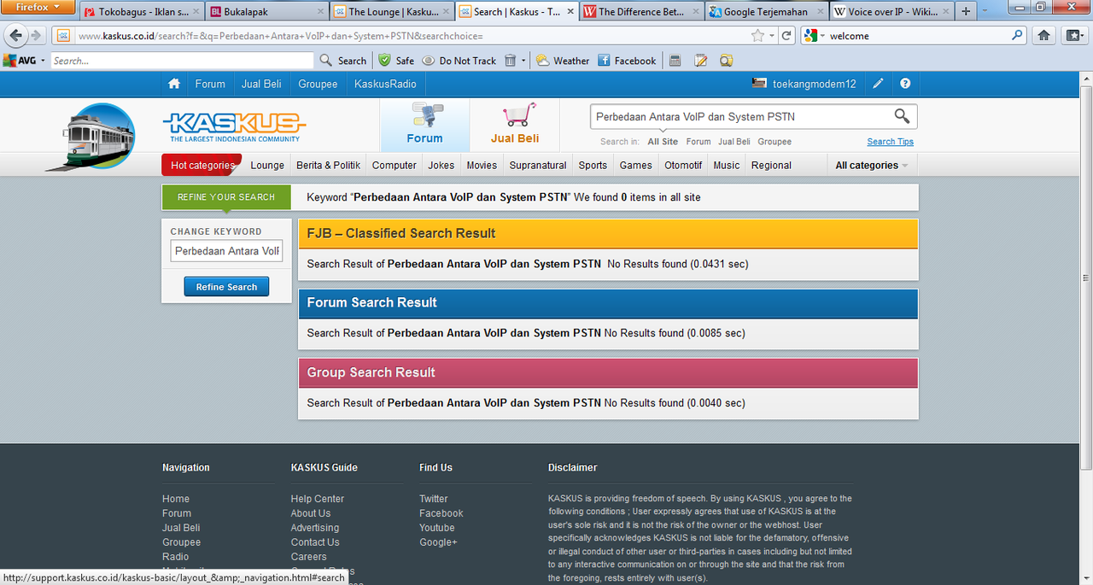Open the AVG trash dropdown arrow
Viewport: 1093px width, 585px height.
point(523,61)
